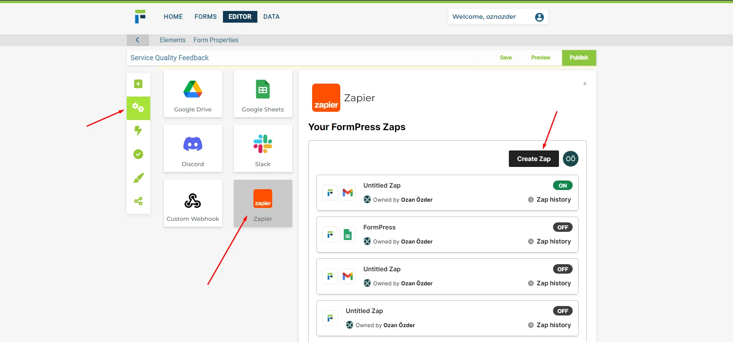The image size is (733, 342).
Task: Go to the FORMS menu item
Action: pos(206,17)
